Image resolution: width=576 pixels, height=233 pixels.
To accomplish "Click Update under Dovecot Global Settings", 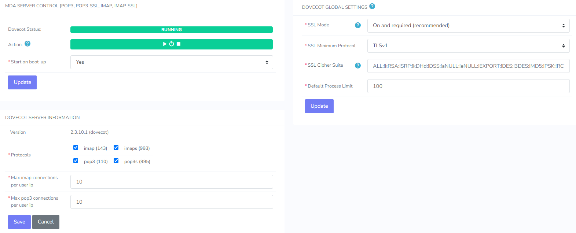I will tap(319, 106).
